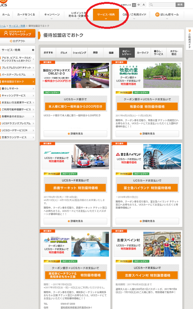193x309 pixels.
Task: Click サービス・特典 breadcrumb link
Action: point(17,26)
